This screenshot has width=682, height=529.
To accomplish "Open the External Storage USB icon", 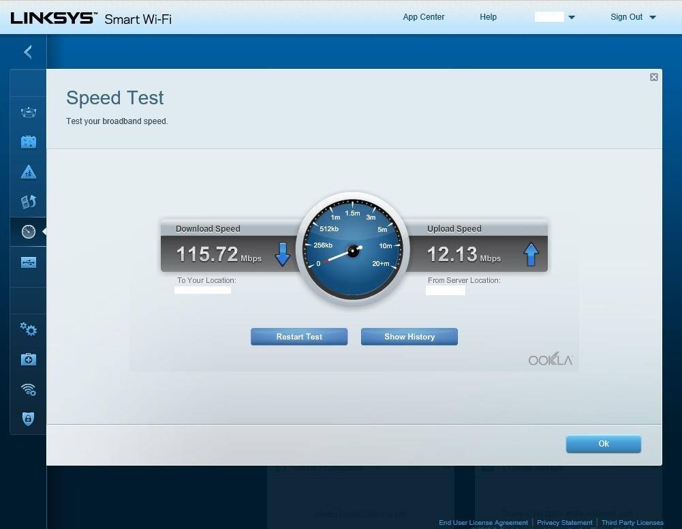I will coord(28,262).
